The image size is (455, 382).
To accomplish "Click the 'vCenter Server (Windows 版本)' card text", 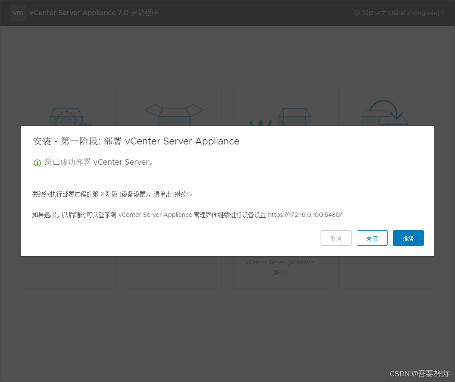I will click(x=280, y=267).
